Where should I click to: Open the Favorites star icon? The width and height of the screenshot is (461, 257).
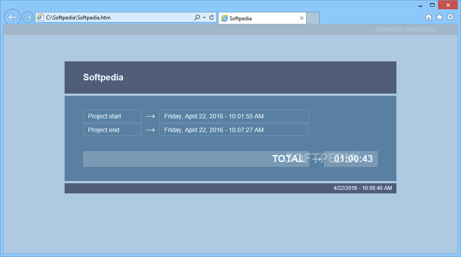coord(439,17)
